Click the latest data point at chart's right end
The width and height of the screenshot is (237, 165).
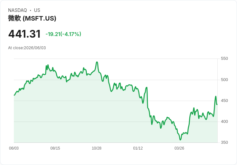coord(217,104)
